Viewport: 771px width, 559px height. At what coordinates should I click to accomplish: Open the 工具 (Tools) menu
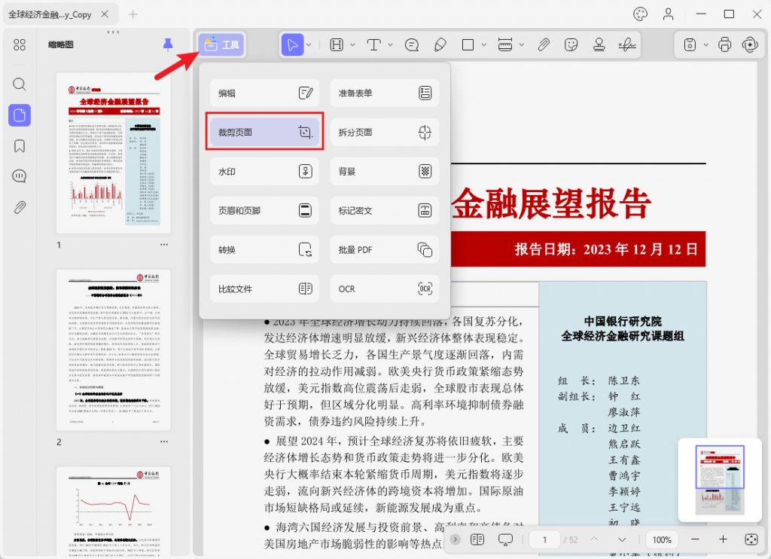point(221,44)
